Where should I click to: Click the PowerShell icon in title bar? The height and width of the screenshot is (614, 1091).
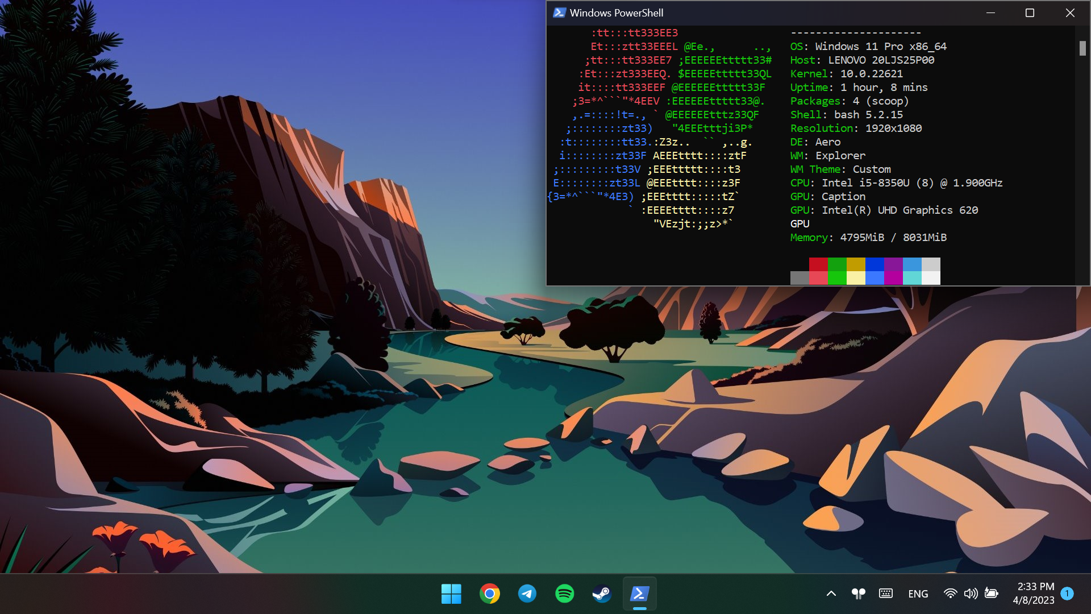[559, 13]
